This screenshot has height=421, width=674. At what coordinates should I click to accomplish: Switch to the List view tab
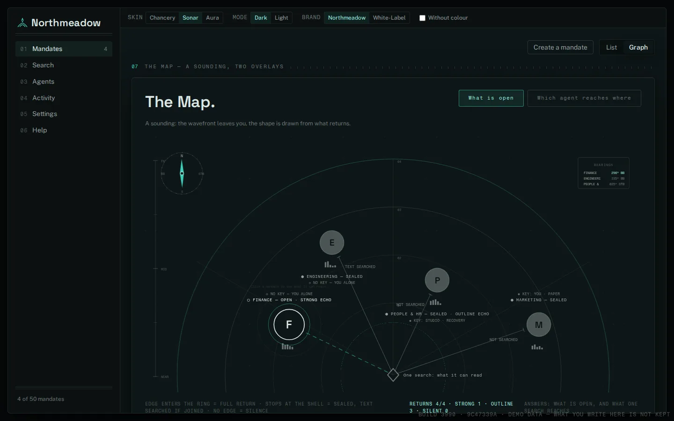[x=611, y=47]
